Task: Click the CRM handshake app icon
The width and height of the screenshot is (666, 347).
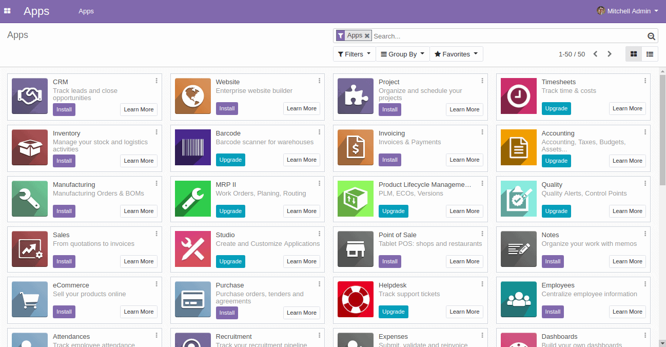Action: [x=29, y=96]
